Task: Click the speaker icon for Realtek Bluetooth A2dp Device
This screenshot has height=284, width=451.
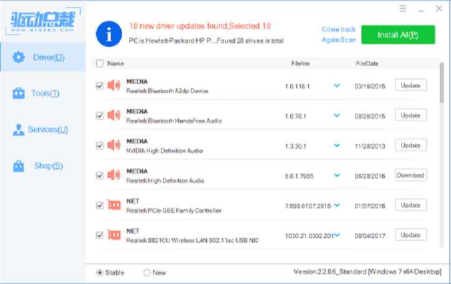Action: pyautogui.click(x=114, y=86)
